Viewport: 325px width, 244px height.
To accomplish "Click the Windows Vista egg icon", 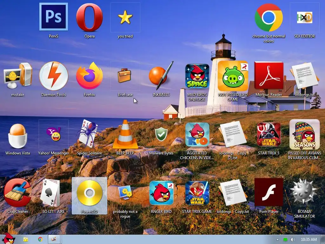I will [x=18, y=136].
